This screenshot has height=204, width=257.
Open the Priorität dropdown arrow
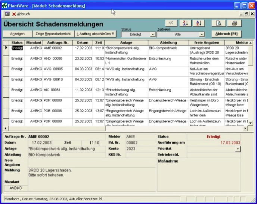tap(238, 149)
